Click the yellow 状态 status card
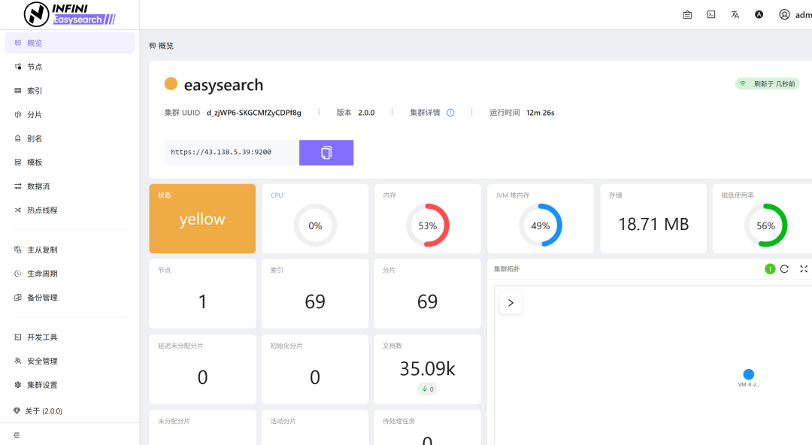The height and width of the screenshot is (445, 812). (202, 219)
